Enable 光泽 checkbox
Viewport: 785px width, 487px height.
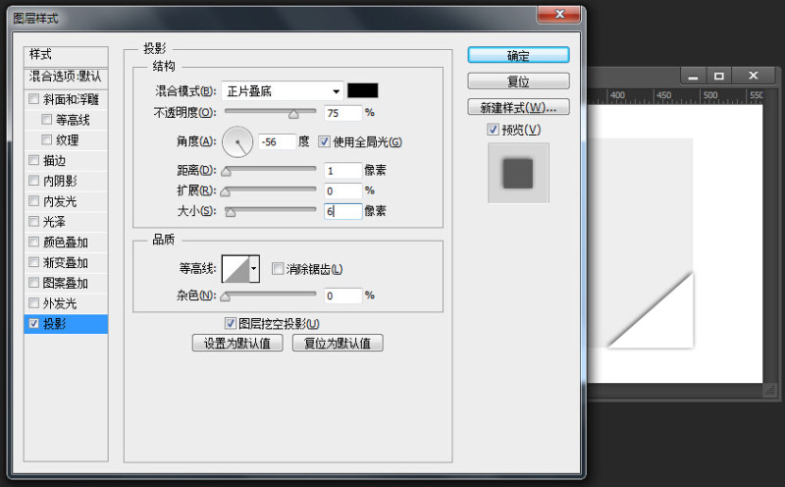pos(33,222)
